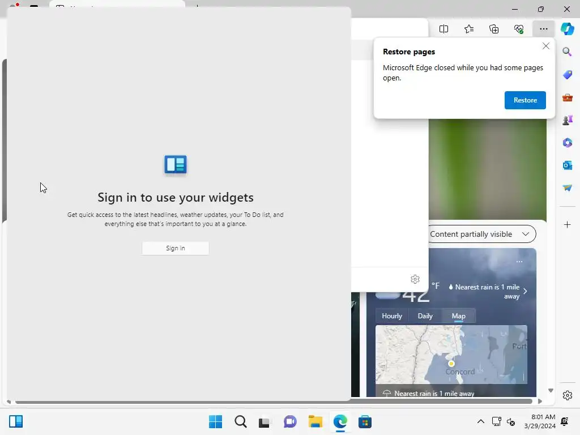Click the Sign in button in widgets panel
This screenshot has height=435, width=580.
coord(176,248)
